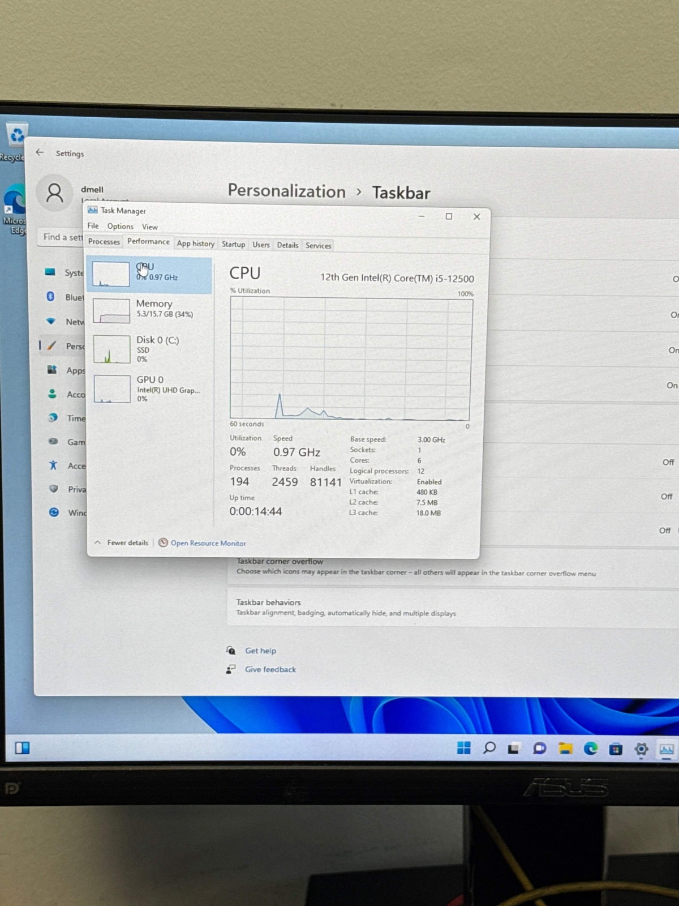Click the Settings gear on the taskbar

[641, 749]
